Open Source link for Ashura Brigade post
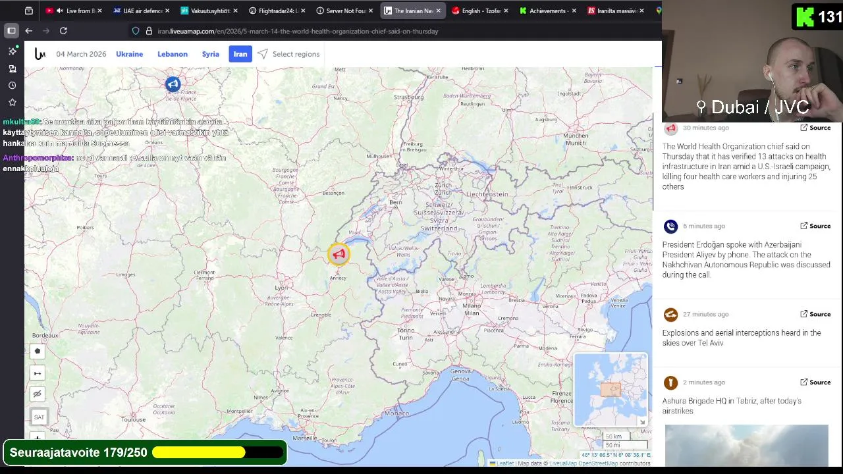The image size is (843, 474). coord(815,382)
